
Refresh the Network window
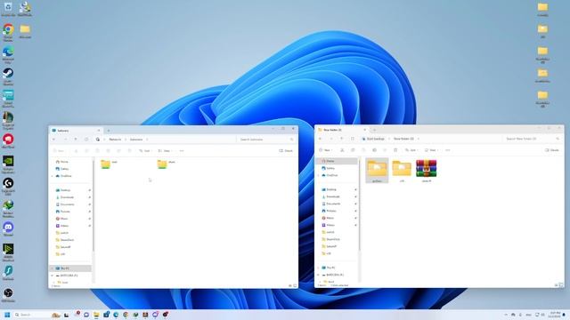pyautogui.click(x=86, y=140)
